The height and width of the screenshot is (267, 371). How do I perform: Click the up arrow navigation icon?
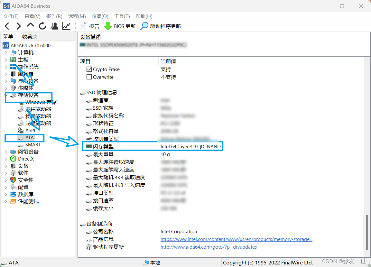click(x=30, y=26)
